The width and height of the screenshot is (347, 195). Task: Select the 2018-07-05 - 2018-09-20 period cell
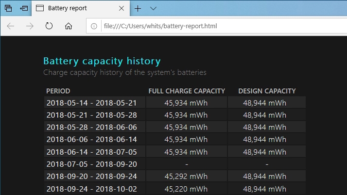click(92, 164)
